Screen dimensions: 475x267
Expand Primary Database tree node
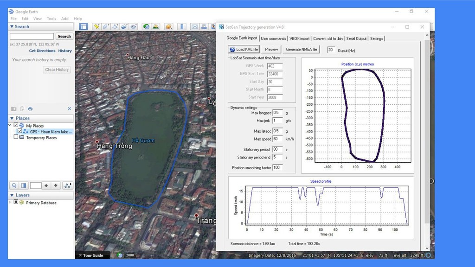10,202
